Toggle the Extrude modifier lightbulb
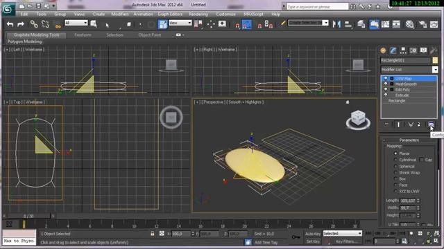 click(x=386, y=95)
